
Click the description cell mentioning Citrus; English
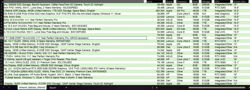click(75, 65)
